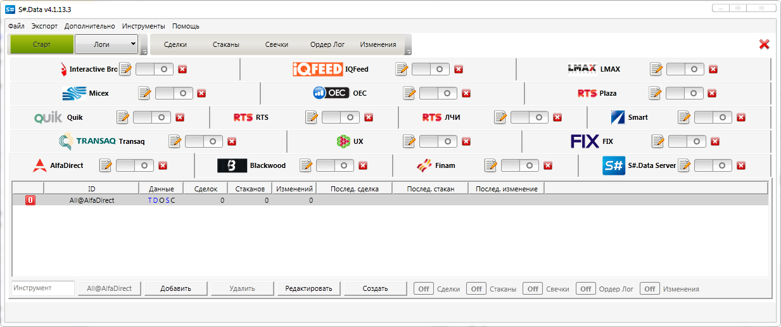The height and width of the screenshot is (327, 781).
Task: Enable OEC source switch
Action: coord(438,93)
